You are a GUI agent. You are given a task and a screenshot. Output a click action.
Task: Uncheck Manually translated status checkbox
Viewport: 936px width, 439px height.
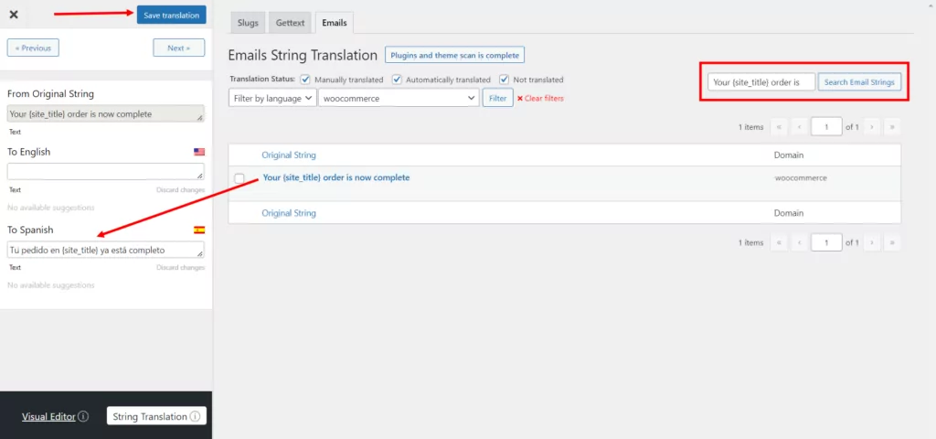[x=305, y=80]
